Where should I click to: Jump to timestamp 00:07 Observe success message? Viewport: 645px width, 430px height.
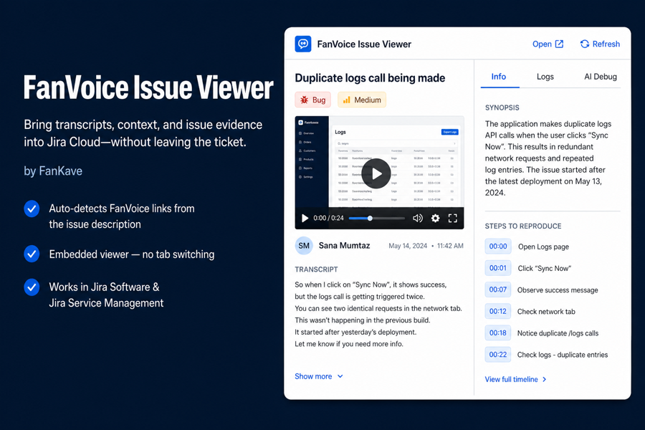(498, 290)
